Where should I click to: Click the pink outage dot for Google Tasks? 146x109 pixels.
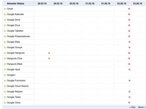[129, 97]
